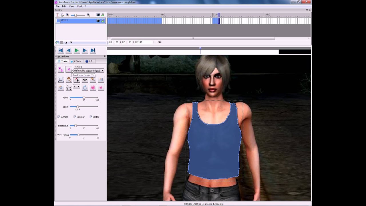Click the smooth contour squiggle tool
Viewport: 366px width, 206px height.
tap(69, 87)
